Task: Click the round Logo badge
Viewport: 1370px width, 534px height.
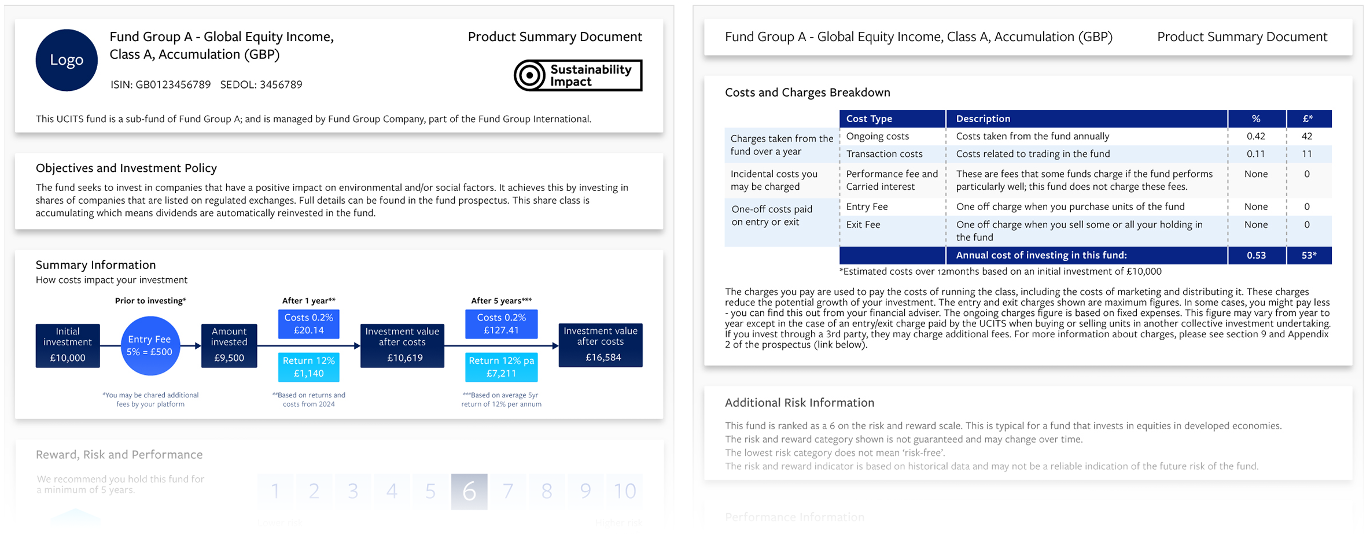Action: (67, 60)
